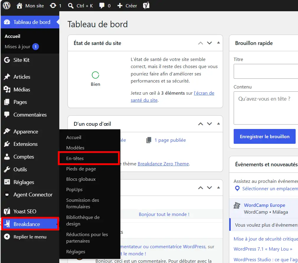Screen dimensions: 298x263
Task: Open the comments bubble icon
Action: pos(102,6)
